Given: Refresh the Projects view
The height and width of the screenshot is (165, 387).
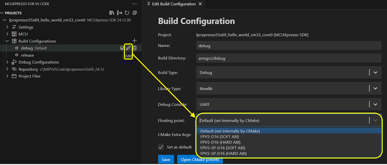Looking at the screenshot, I should click(127, 13).
